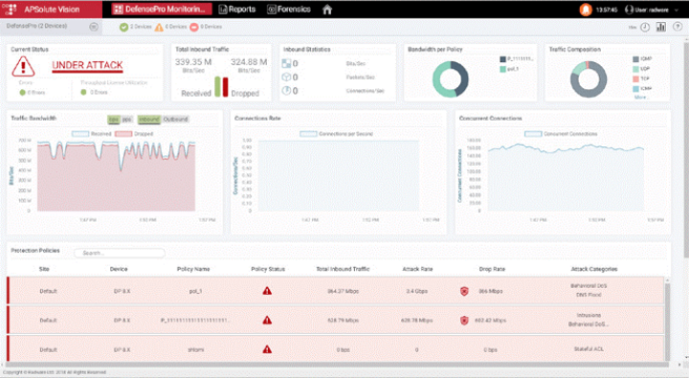Toggle the pol_1 legend swatch
Image resolution: width=689 pixels, height=378 pixels.
tap(502, 69)
